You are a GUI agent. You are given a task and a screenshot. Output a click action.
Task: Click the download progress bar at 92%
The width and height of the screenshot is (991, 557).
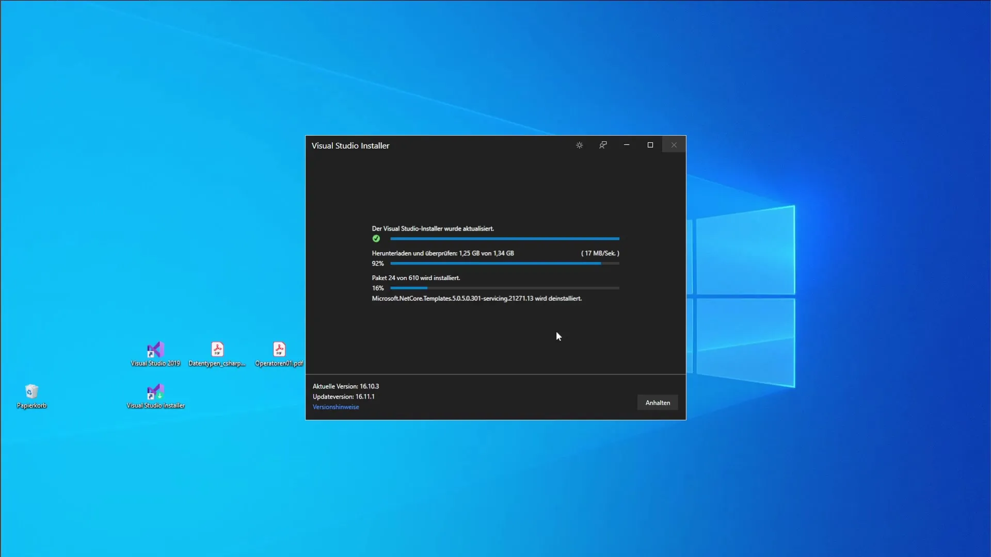click(x=505, y=264)
